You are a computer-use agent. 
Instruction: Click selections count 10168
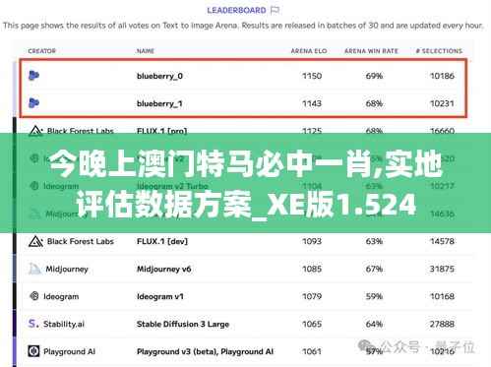(x=442, y=296)
